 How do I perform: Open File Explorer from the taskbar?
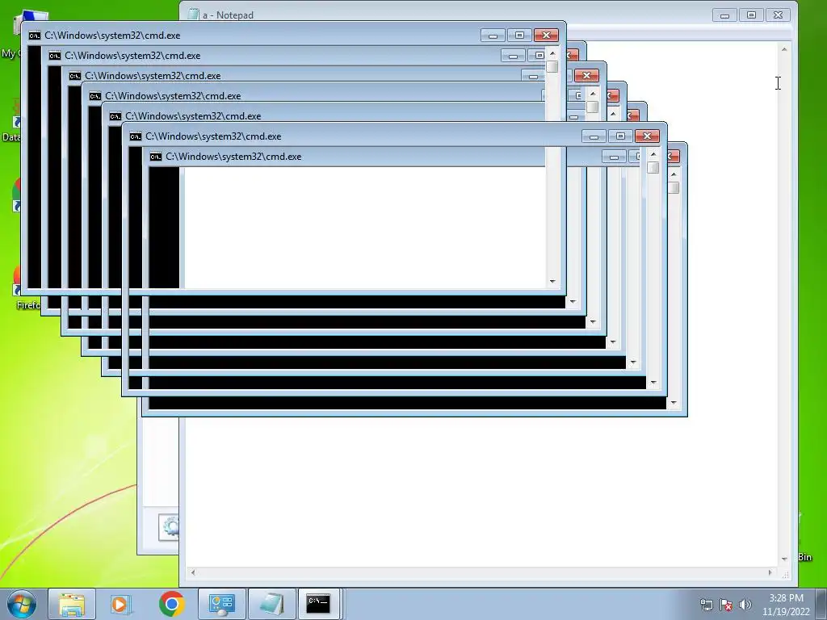[x=72, y=604]
